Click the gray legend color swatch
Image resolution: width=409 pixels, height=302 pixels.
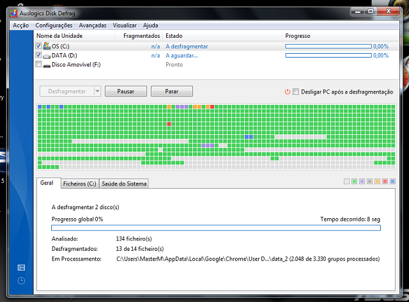pos(369,181)
